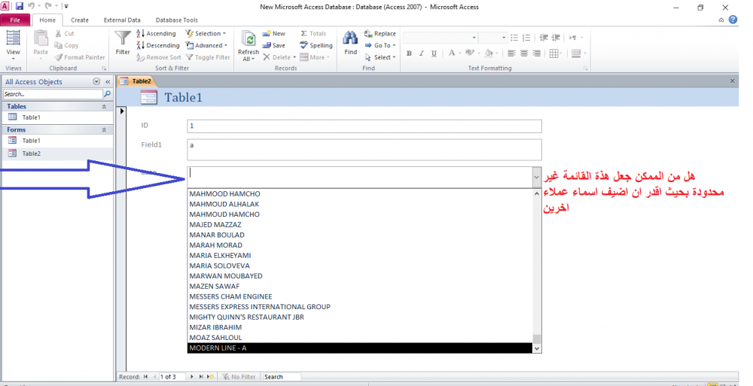Toggle Underline formatting

(x=434, y=53)
